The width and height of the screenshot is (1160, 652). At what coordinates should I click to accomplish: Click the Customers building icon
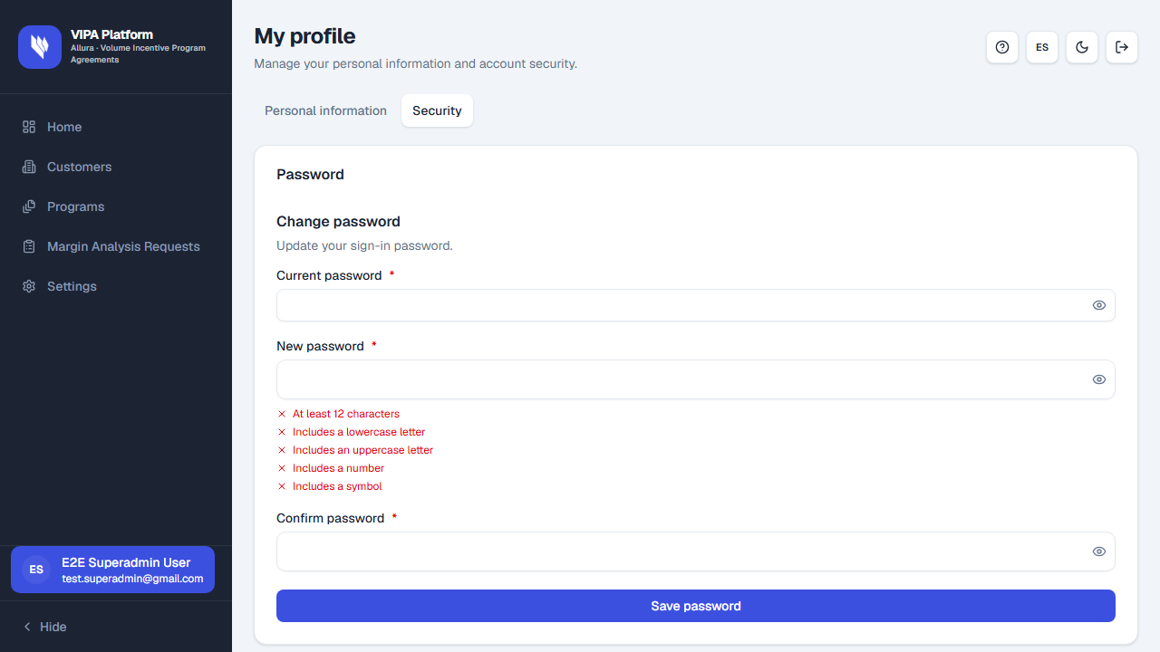click(29, 167)
